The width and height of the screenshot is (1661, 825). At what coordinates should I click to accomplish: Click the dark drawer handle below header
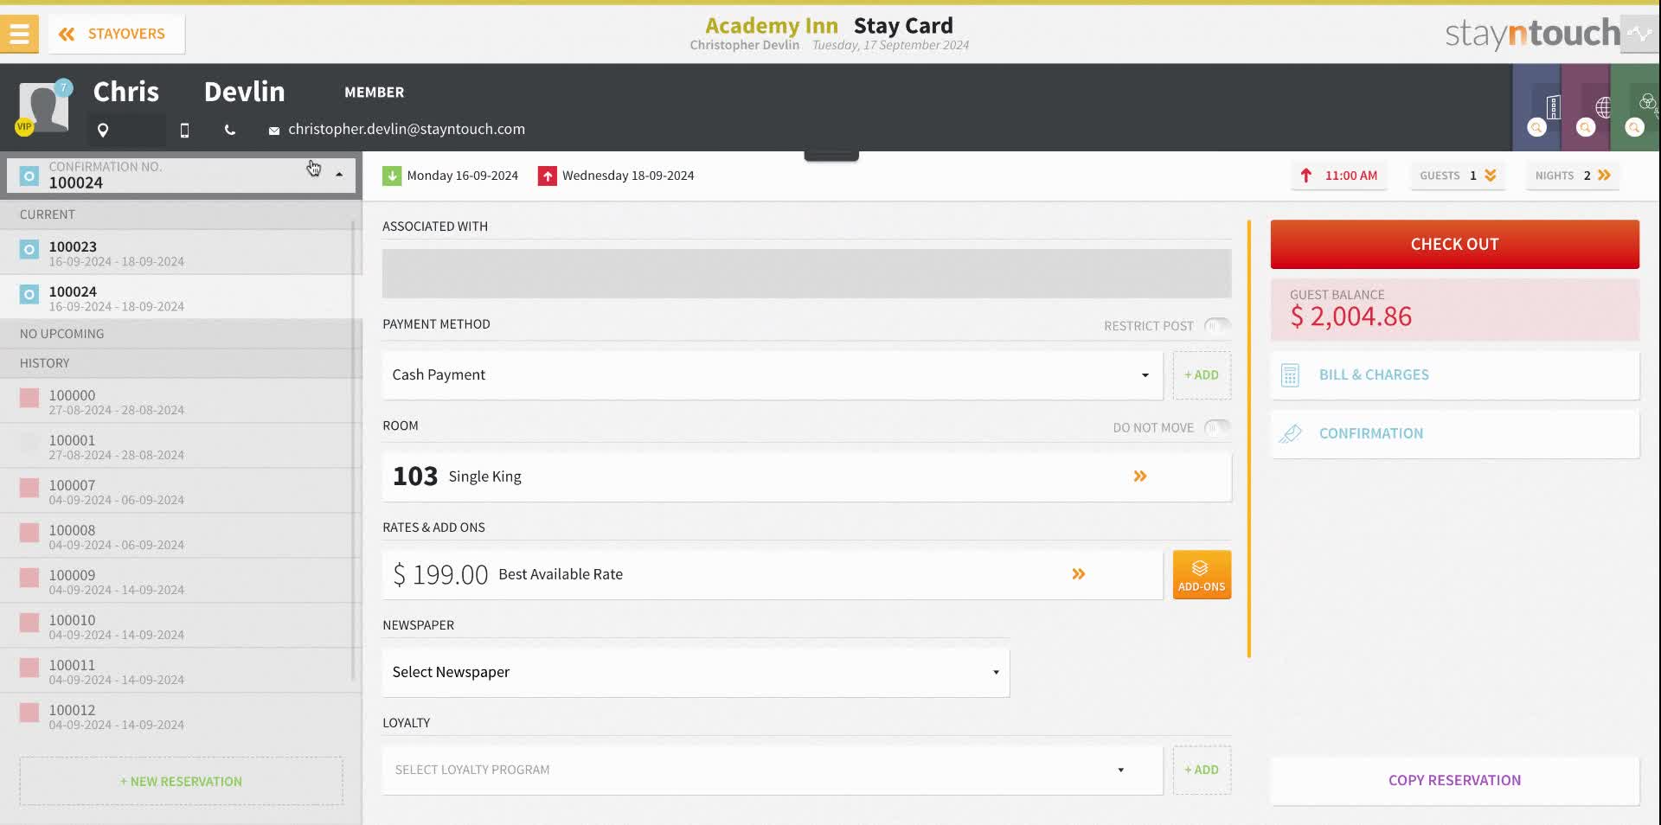[831, 156]
